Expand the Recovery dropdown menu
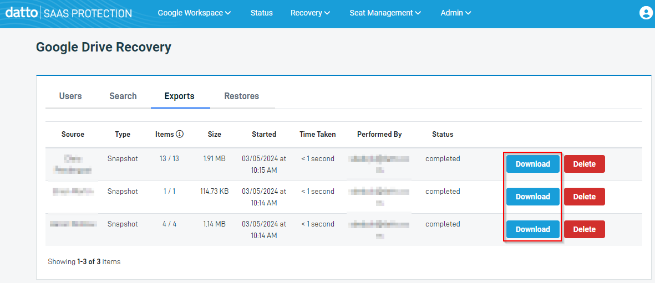The image size is (655, 283). pyautogui.click(x=311, y=13)
